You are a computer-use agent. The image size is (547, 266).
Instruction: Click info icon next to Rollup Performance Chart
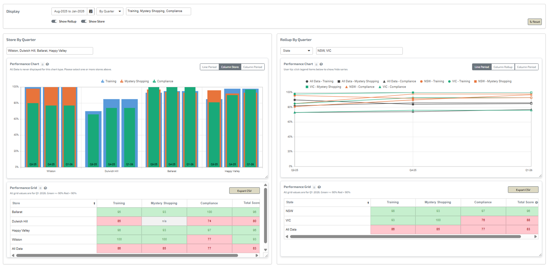321,64
